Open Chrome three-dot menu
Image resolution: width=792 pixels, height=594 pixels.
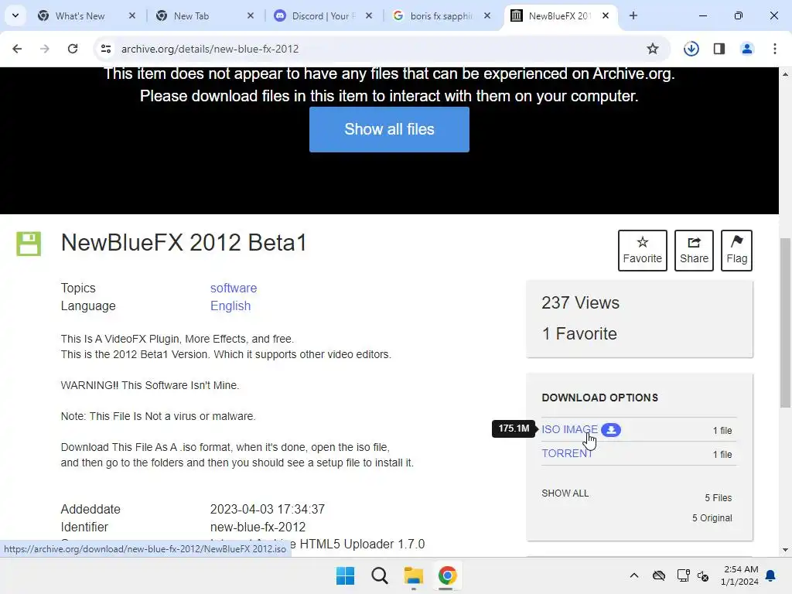[x=775, y=49]
